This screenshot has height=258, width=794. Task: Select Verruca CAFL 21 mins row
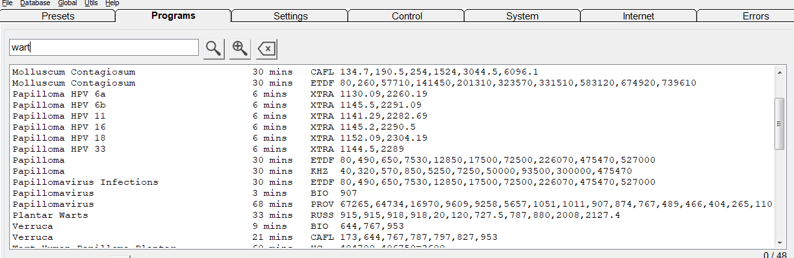pyautogui.click(x=392, y=237)
